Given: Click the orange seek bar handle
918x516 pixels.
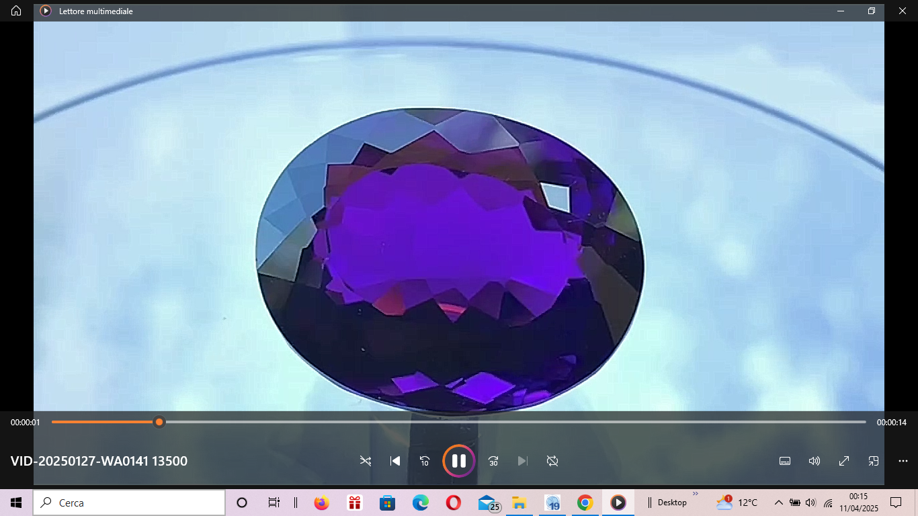Looking at the screenshot, I should (159, 422).
